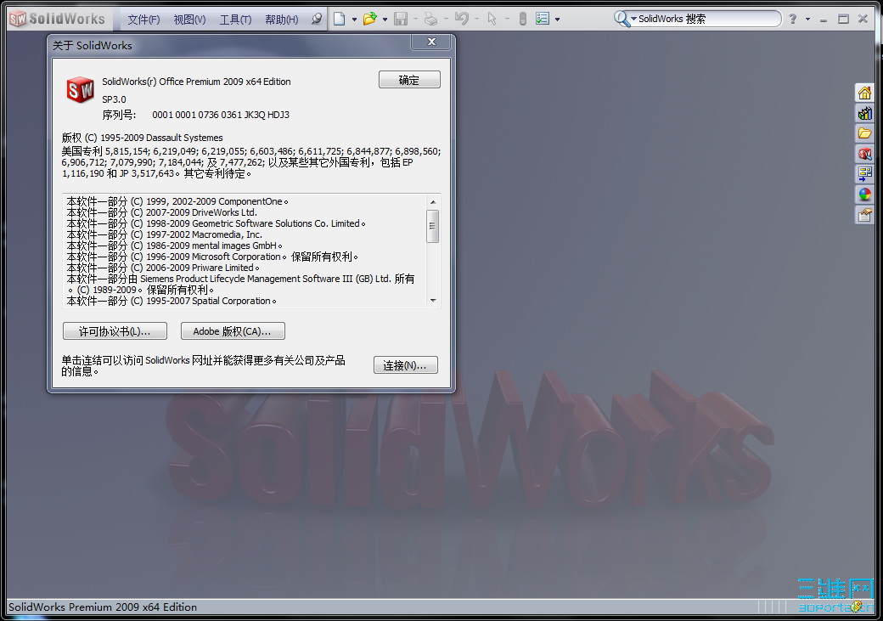Click the SolidWorks logo in the title bar

tap(56, 19)
